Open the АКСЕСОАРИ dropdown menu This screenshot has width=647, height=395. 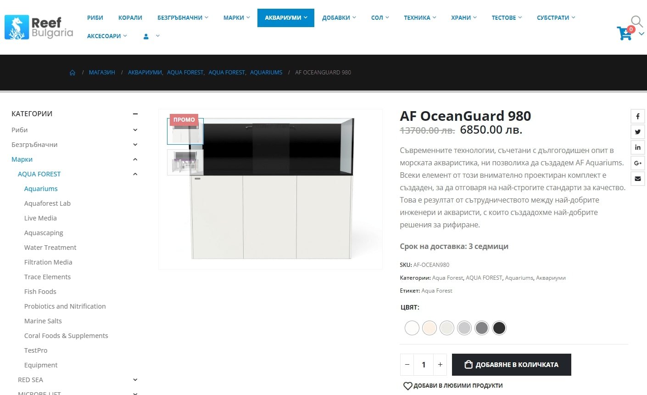coord(107,36)
